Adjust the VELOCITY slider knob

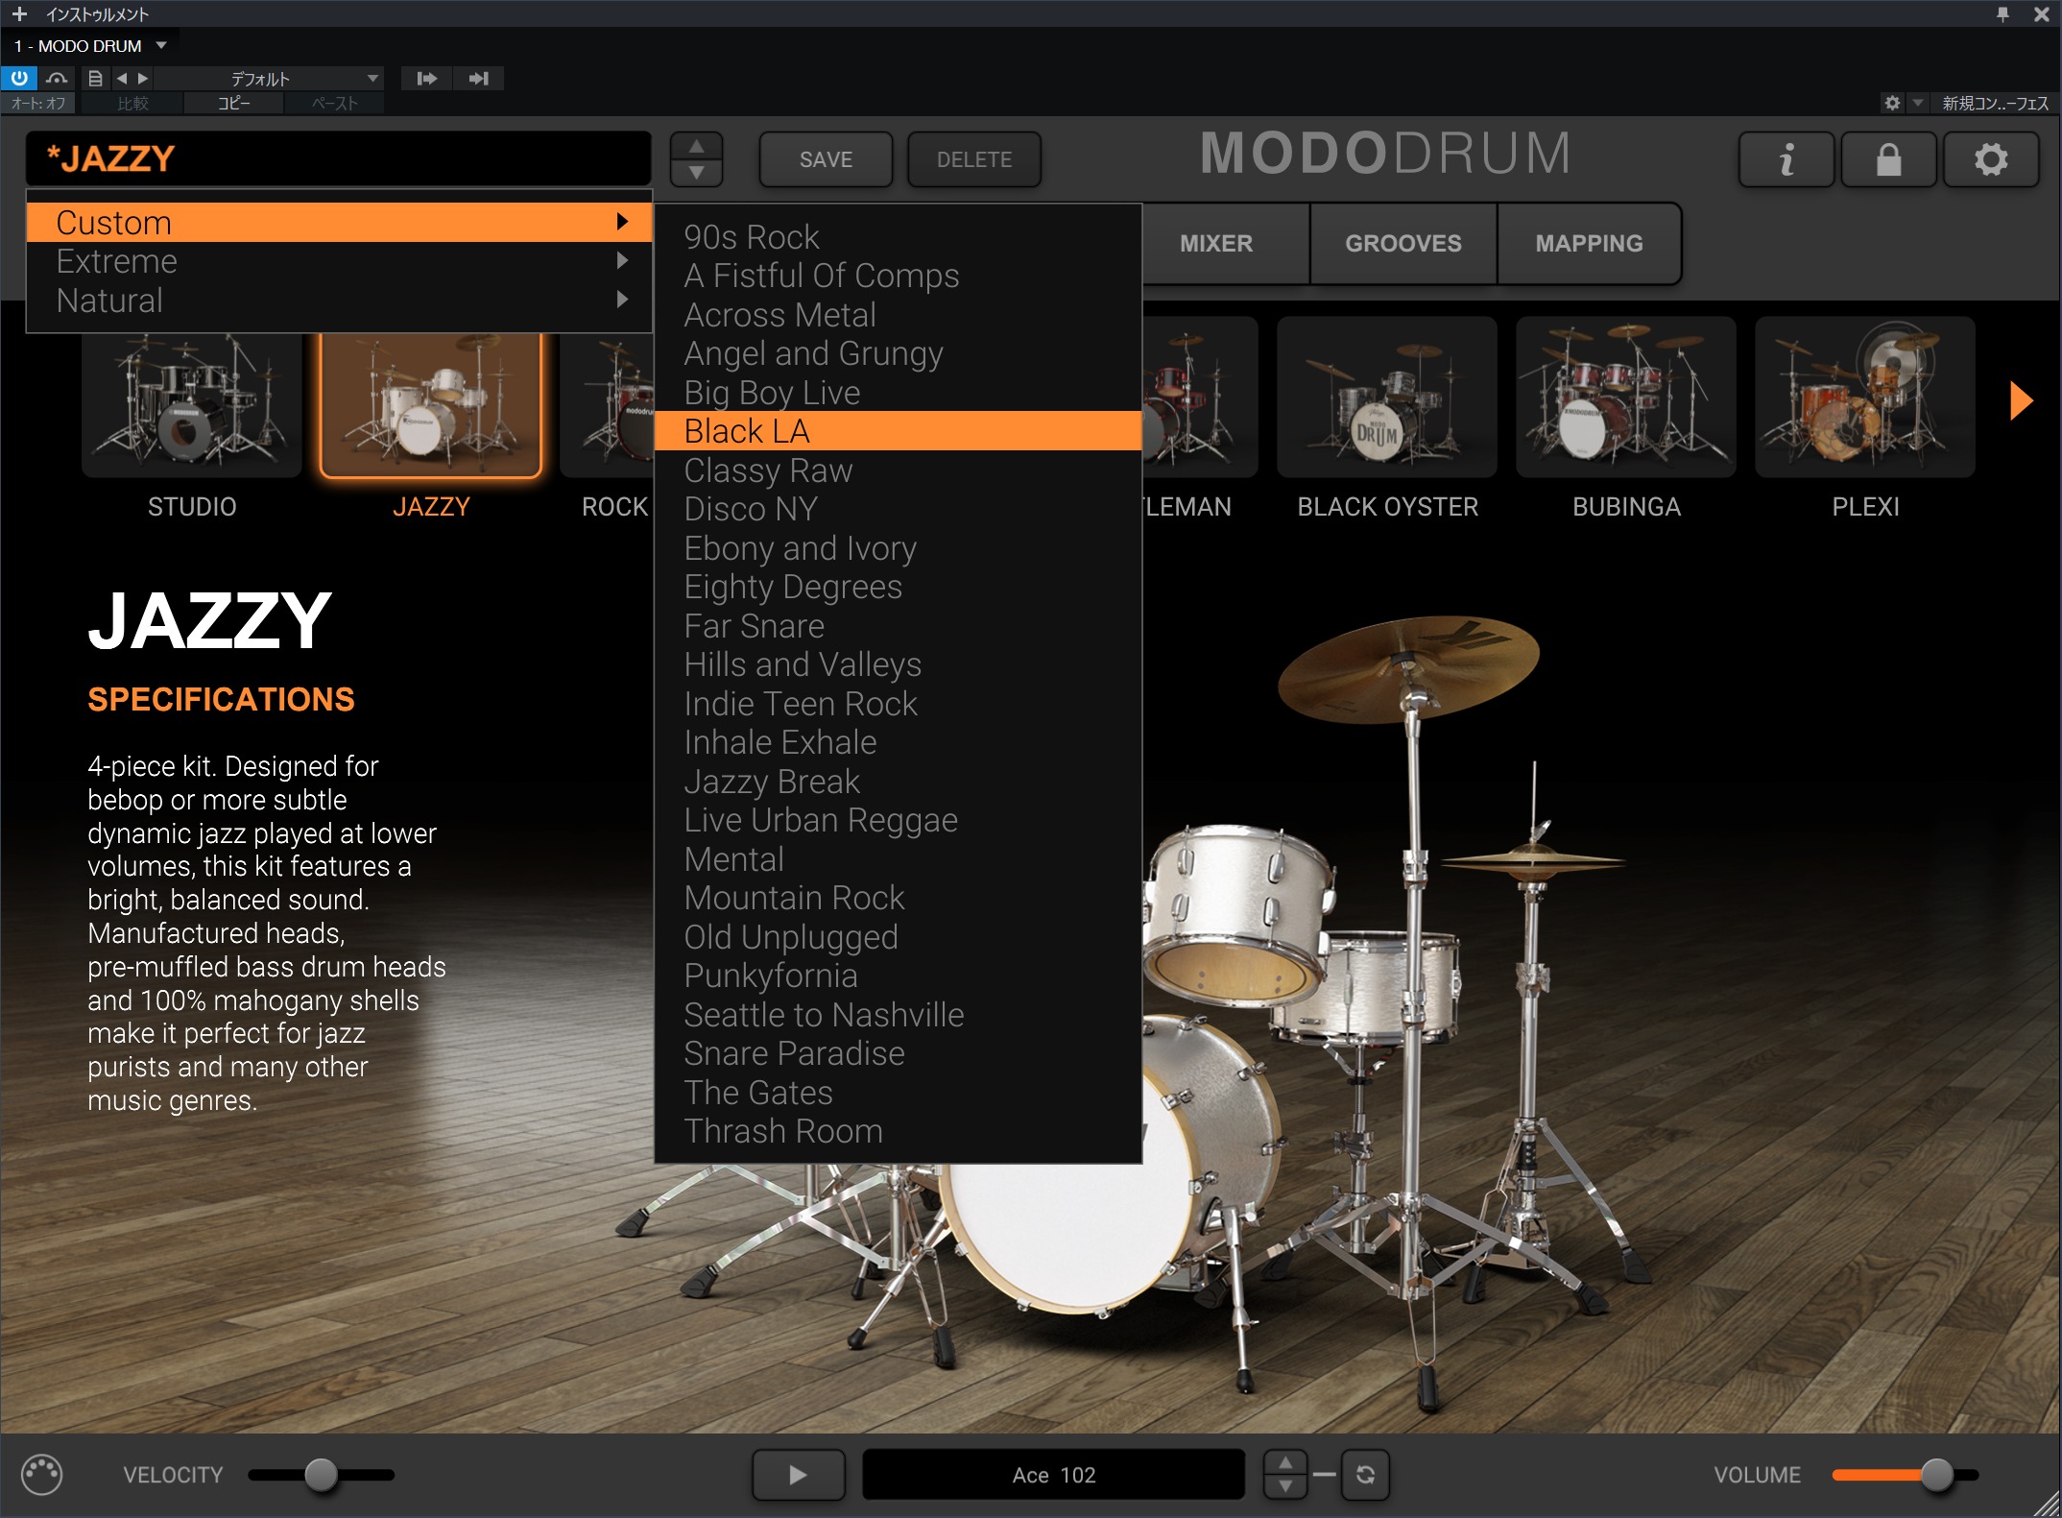coord(321,1474)
